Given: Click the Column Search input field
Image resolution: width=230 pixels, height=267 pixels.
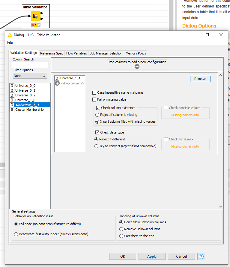Looking at the screenshot, I should coord(30,65).
